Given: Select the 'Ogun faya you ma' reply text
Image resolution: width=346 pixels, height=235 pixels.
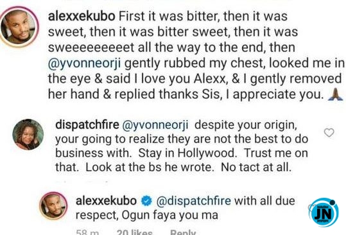Looking at the screenshot, I should pyautogui.click(x=170, y=215).
